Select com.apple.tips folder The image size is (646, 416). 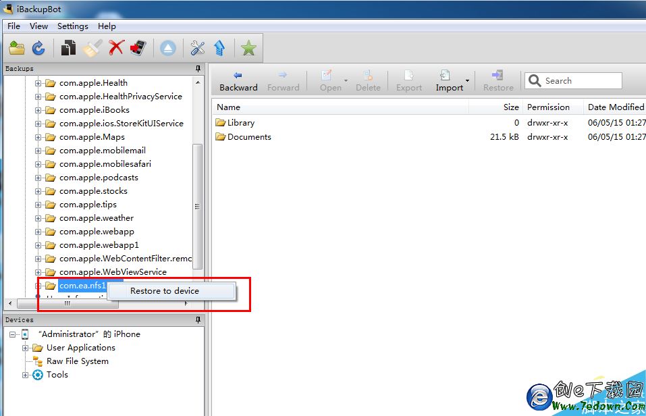[88, 205]
